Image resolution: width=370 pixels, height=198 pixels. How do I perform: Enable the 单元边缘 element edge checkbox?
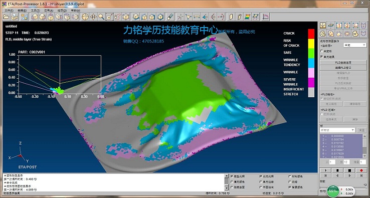(x=261, y=182)
